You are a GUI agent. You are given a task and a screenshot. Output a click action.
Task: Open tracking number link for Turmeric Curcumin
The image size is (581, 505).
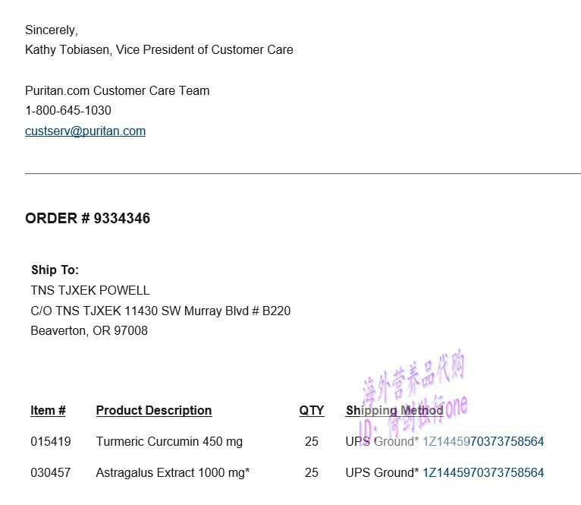tap(483, 441)
